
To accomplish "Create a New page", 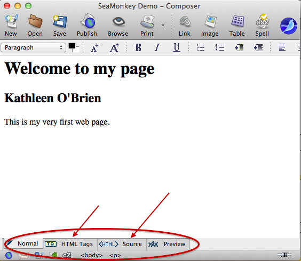I will pyautogui.click(x=11, y=21).
